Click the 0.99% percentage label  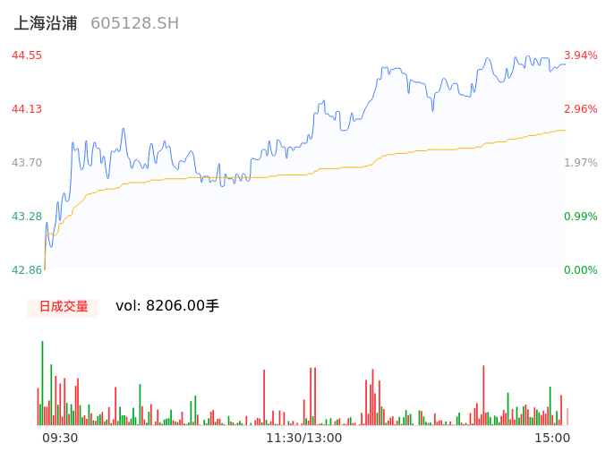pyautogui.click(x=580, y=217)
